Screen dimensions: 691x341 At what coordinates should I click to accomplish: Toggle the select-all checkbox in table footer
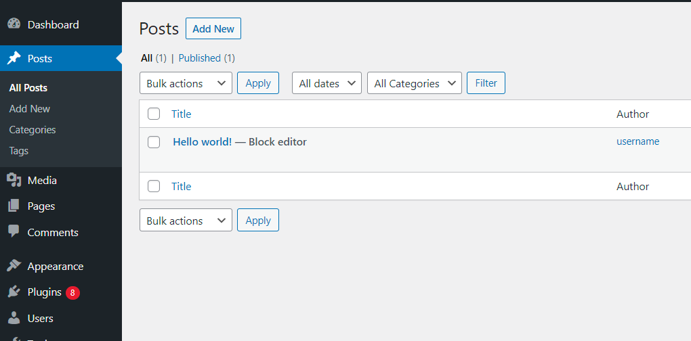tap(154, 186)
